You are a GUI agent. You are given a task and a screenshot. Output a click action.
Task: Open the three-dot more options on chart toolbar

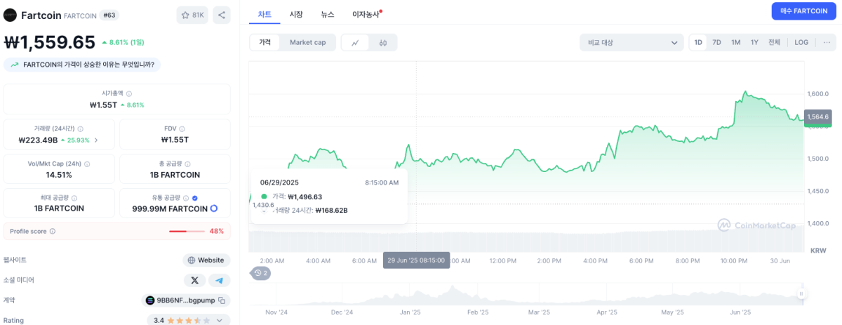click(x=827, y=42)
